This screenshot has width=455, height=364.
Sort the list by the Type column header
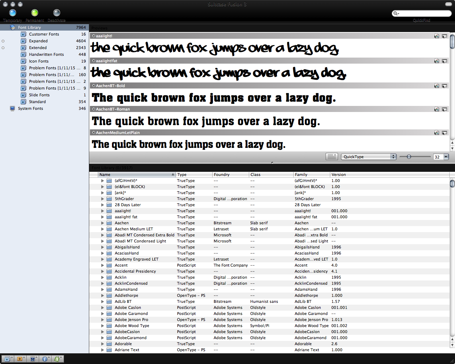[194, 175]
